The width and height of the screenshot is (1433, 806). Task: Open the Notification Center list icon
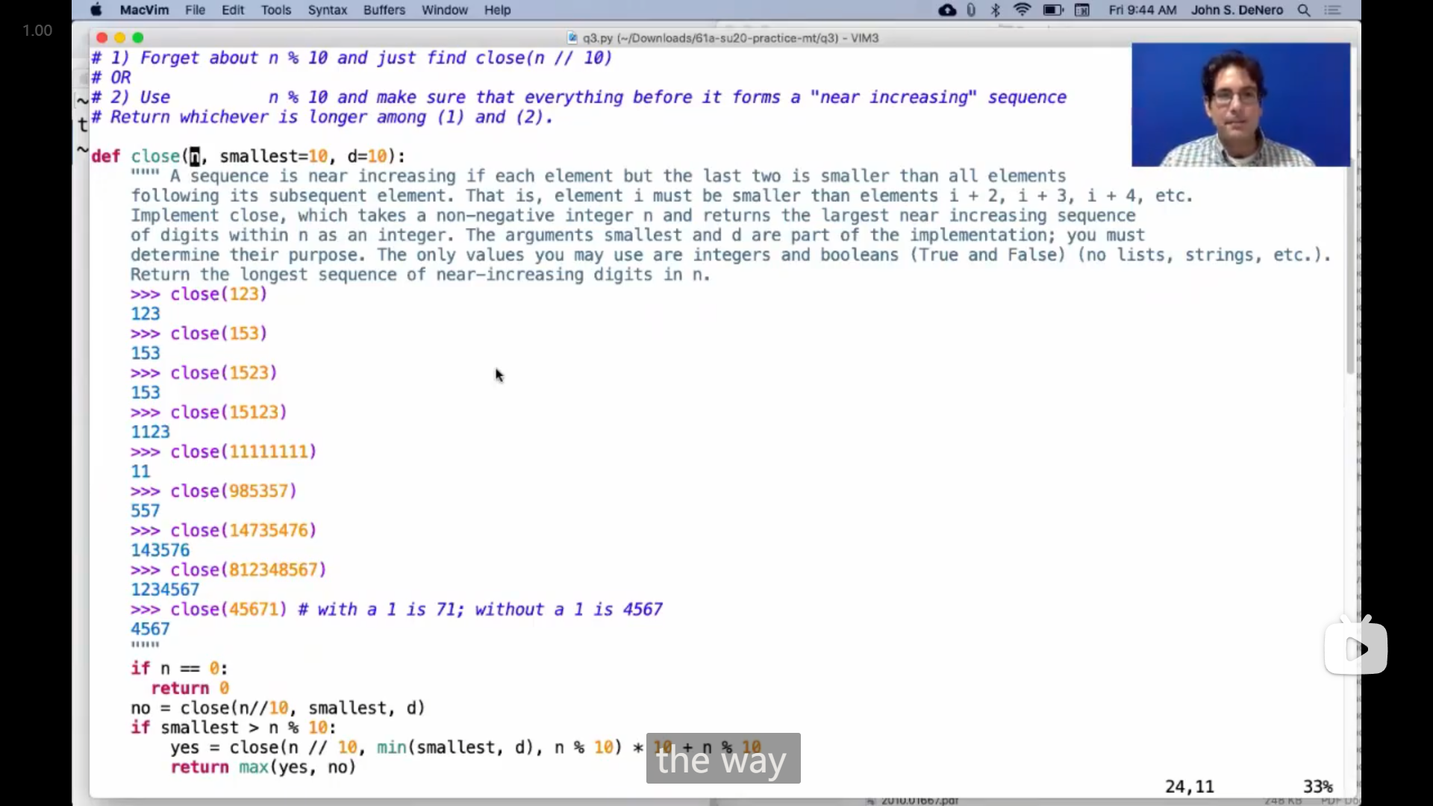pyautogui.click(x=1334, y=10)
